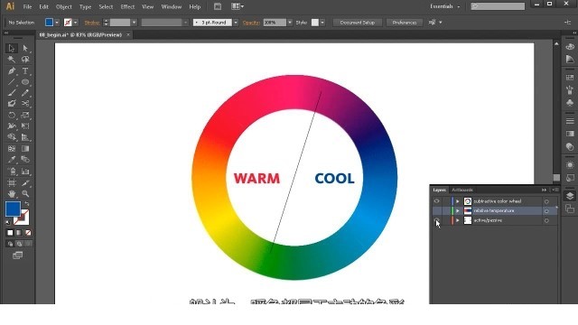Image resolution: width=578 pixels, height=325 pixels.
Task: Click the Document Setup button
Action: tap(358, 23)
